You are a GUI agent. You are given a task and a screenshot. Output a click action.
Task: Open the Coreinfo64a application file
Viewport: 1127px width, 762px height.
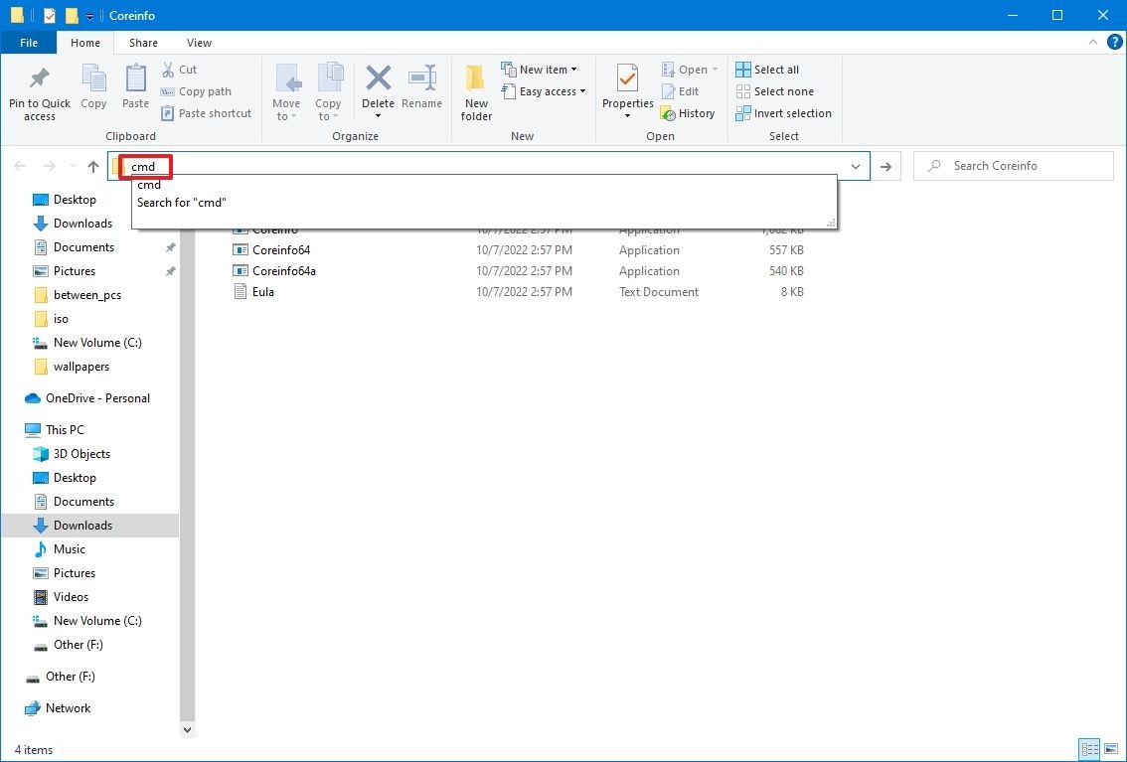point(283,271)
